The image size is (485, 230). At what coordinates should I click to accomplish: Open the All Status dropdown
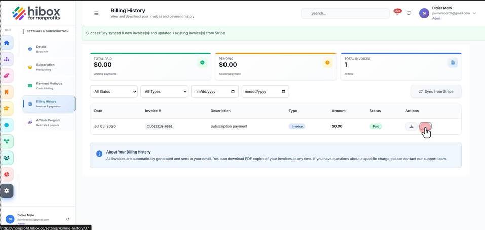[x=114, y=92]
